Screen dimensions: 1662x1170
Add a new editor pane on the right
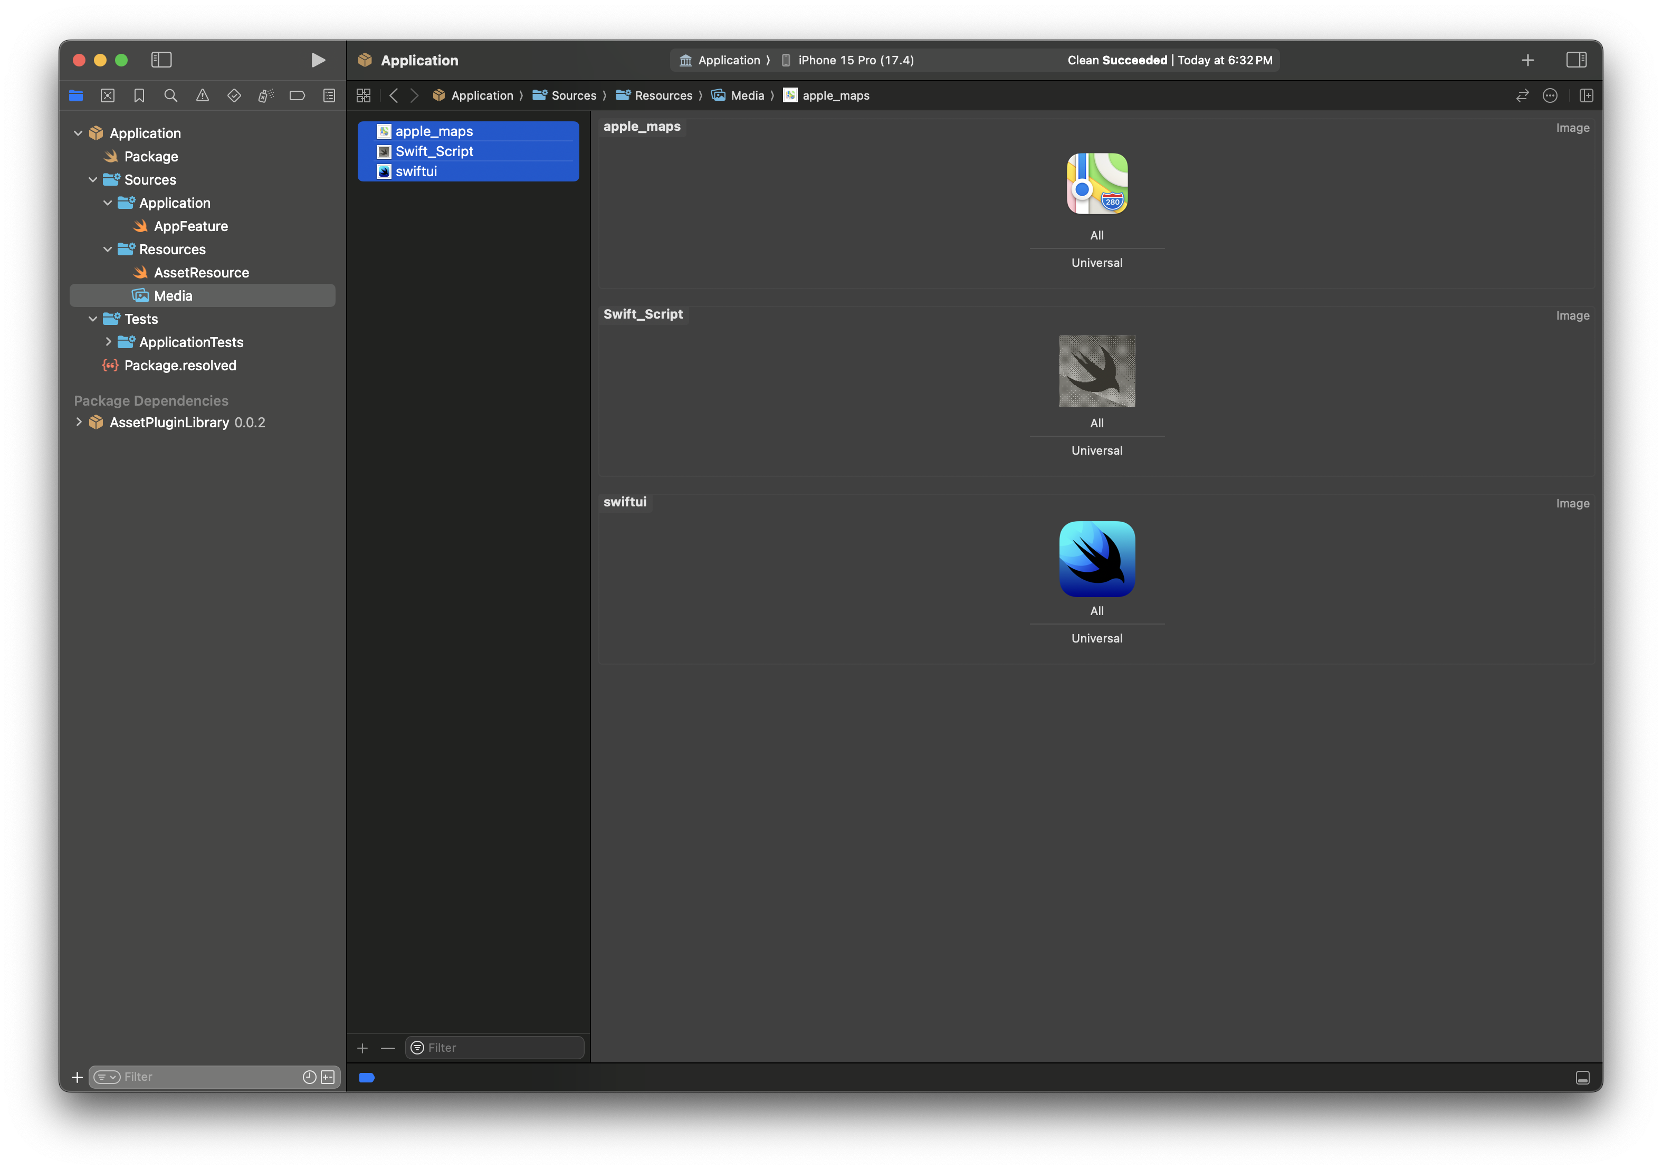tap(1586, 95)
